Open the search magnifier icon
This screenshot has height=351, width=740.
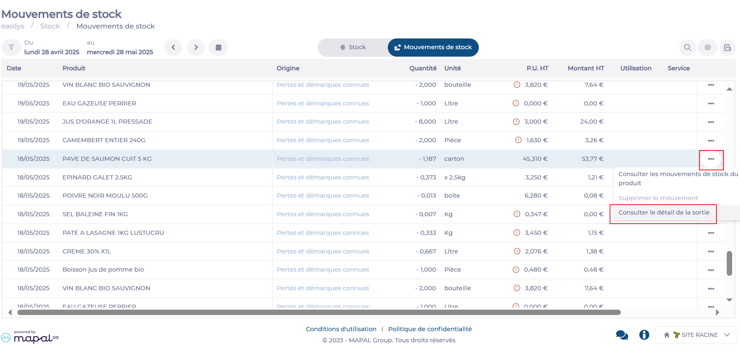[687, 48]
